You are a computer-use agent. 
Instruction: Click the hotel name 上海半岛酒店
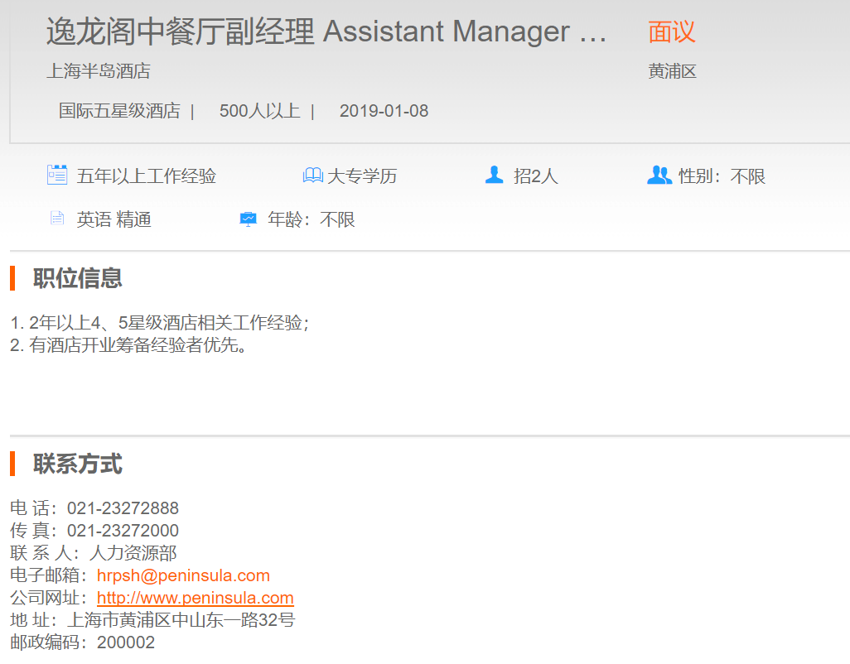pyautogui.click(x=98, y=71)
